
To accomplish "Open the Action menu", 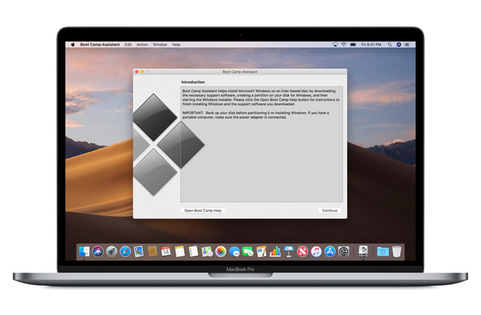I will pos(142,45).
